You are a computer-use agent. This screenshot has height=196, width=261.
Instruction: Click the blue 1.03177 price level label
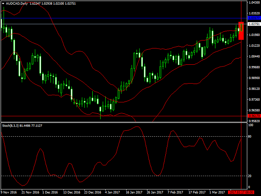pos(254,18)
